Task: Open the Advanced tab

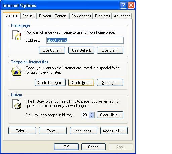Action: click(122, 16)
